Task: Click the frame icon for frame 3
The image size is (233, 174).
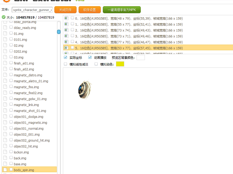Action: point(66,36)
